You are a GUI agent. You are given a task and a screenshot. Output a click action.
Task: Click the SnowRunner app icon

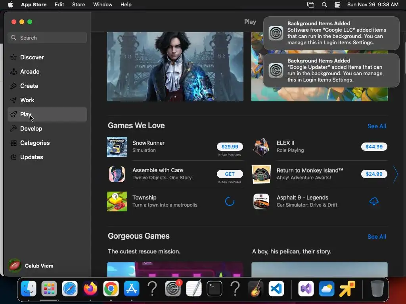tap(117, 147)
